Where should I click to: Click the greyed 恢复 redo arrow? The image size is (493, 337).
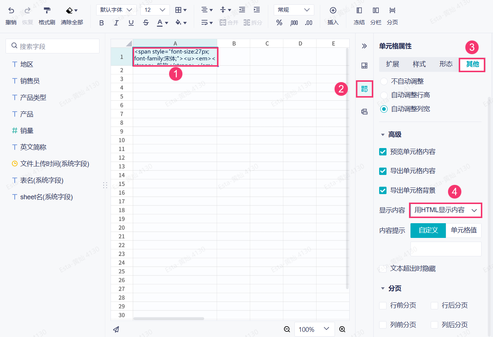(x=28, y=10)
